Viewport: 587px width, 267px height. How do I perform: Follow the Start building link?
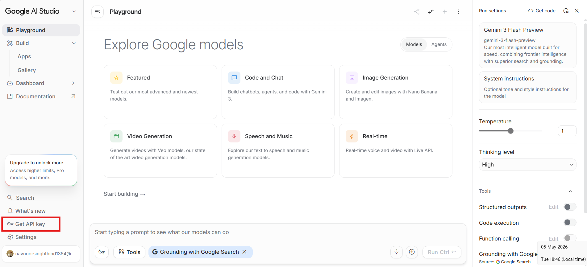pos(124,194)
